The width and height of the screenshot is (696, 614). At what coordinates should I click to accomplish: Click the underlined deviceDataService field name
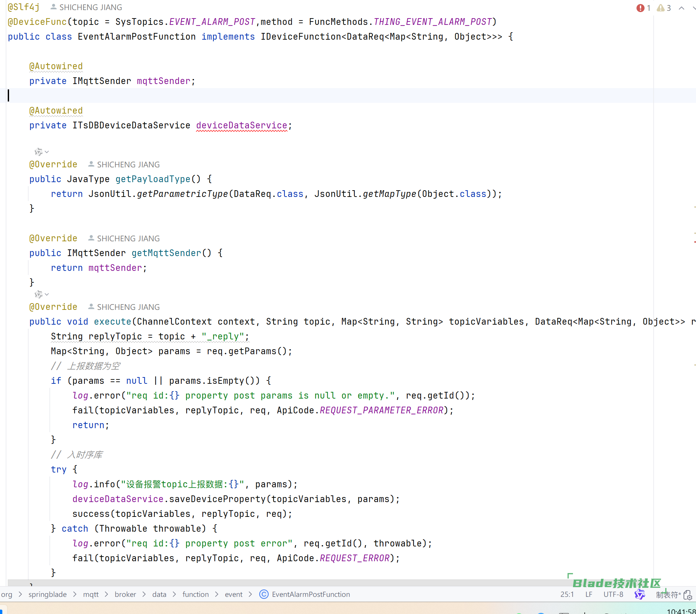pyautogui.click(x=242, y=125)
